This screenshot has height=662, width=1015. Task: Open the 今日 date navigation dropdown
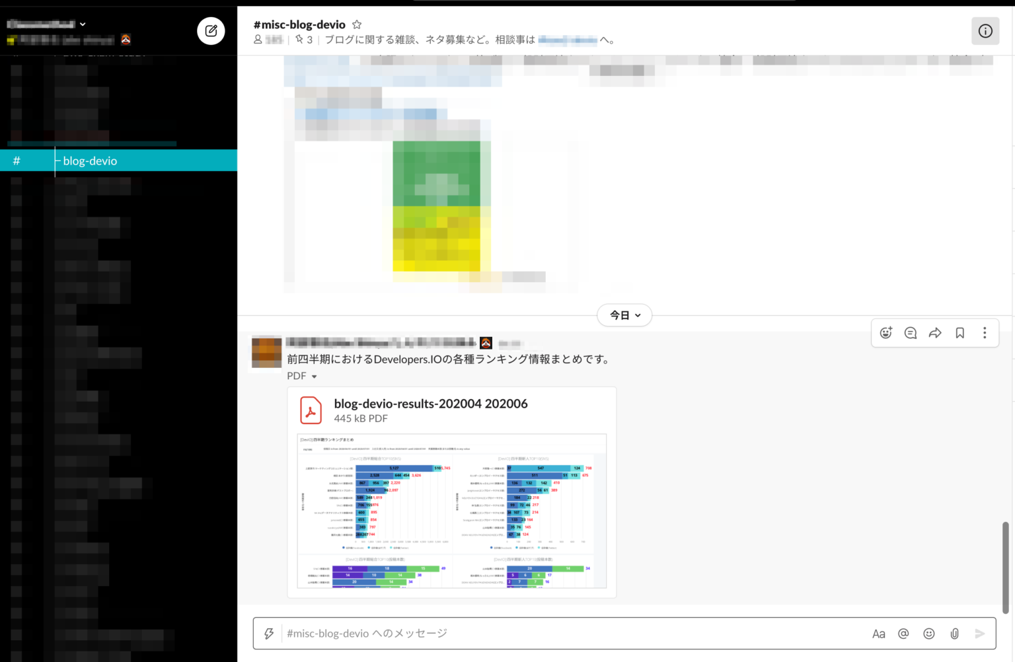[624, 315]
